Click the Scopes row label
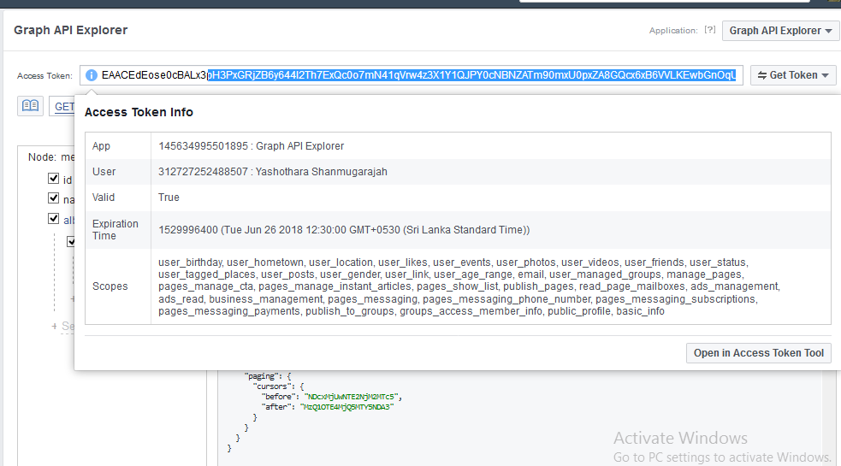Screen dimensions: 841x466 (110, 286)
